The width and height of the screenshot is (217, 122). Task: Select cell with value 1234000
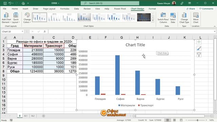coord(33,71)
